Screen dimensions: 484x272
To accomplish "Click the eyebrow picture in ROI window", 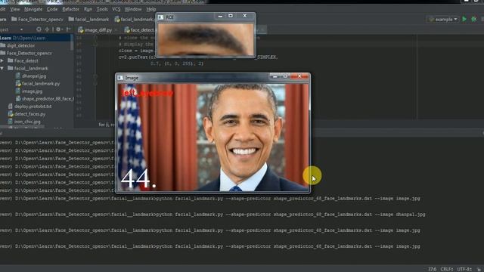I will [206, 39].
